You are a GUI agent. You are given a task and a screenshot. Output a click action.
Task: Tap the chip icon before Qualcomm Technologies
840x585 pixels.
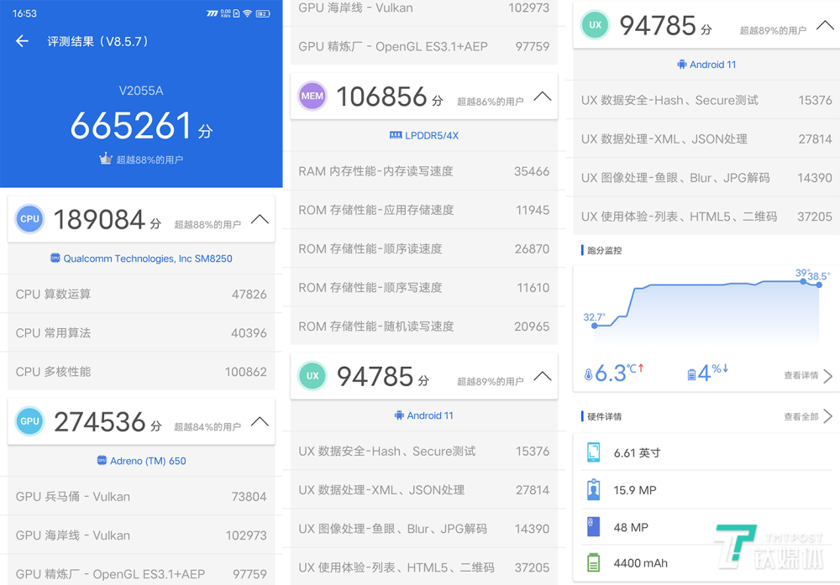[55, 258]
